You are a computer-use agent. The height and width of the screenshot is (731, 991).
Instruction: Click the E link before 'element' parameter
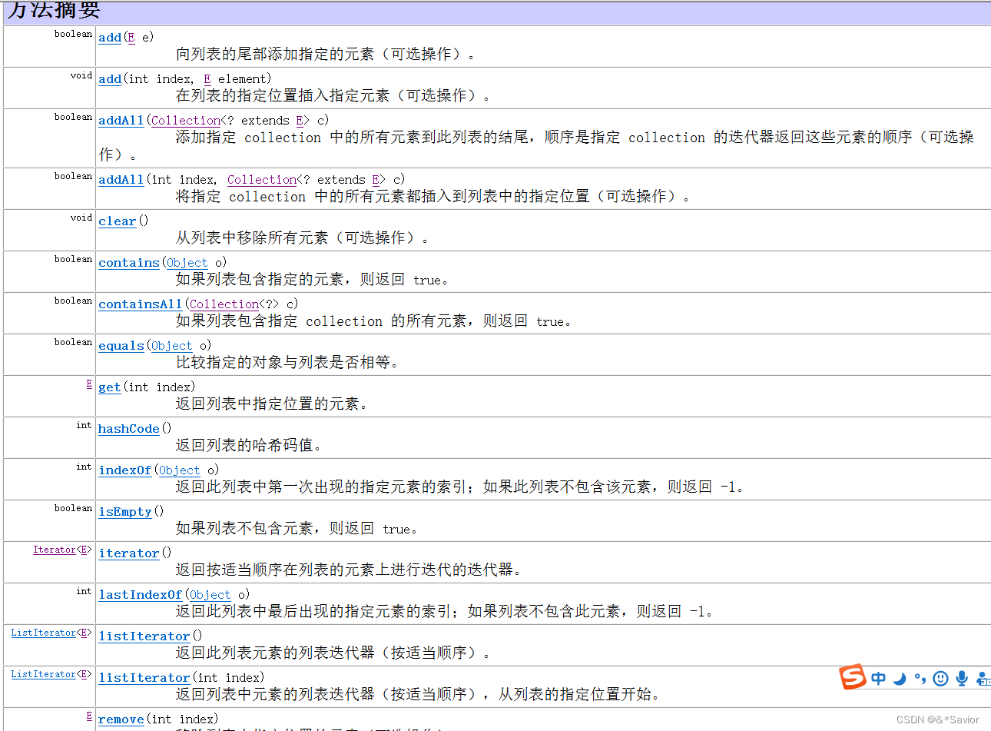207,78
